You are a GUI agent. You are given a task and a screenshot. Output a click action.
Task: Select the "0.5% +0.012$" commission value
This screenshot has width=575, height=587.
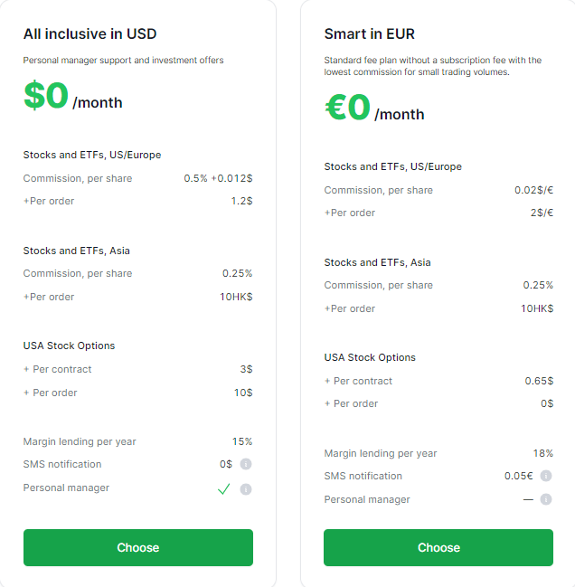coord(218,178)
